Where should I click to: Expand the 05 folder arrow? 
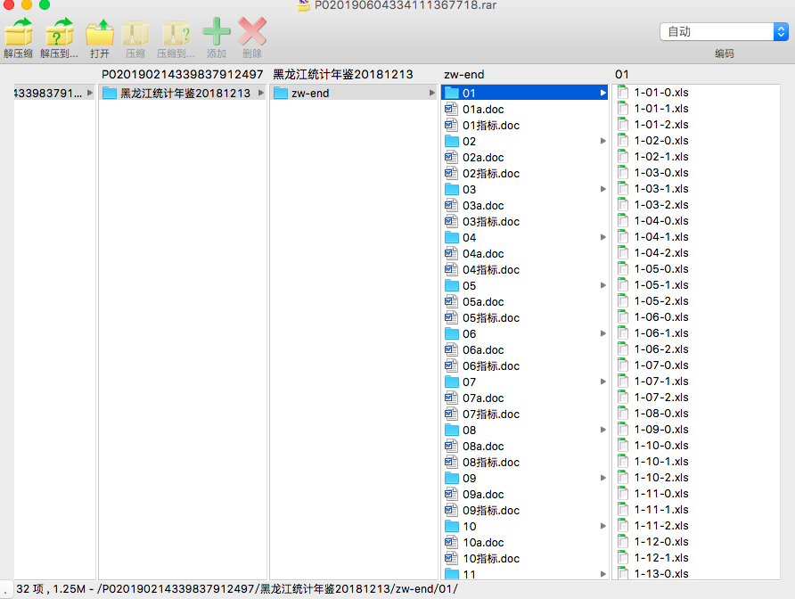602,285
